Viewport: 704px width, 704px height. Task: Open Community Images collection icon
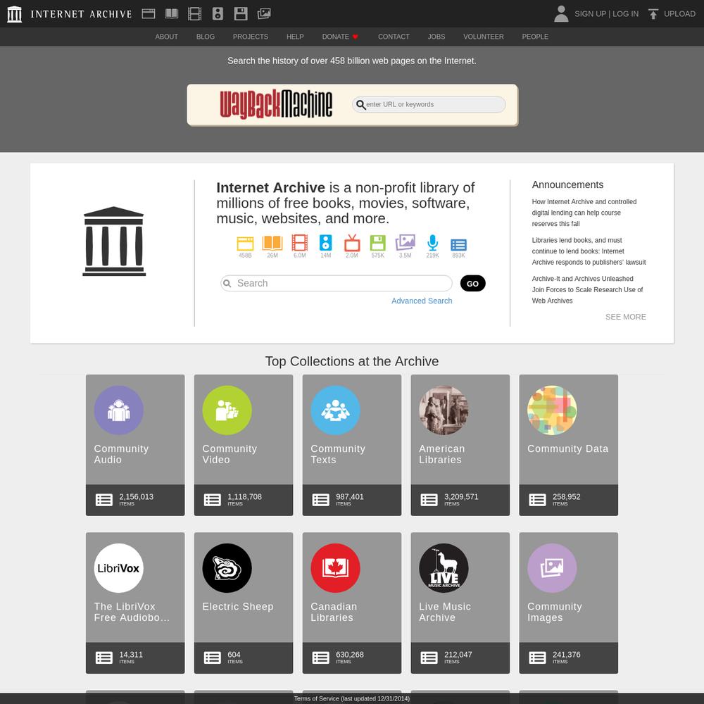(552, 568)
